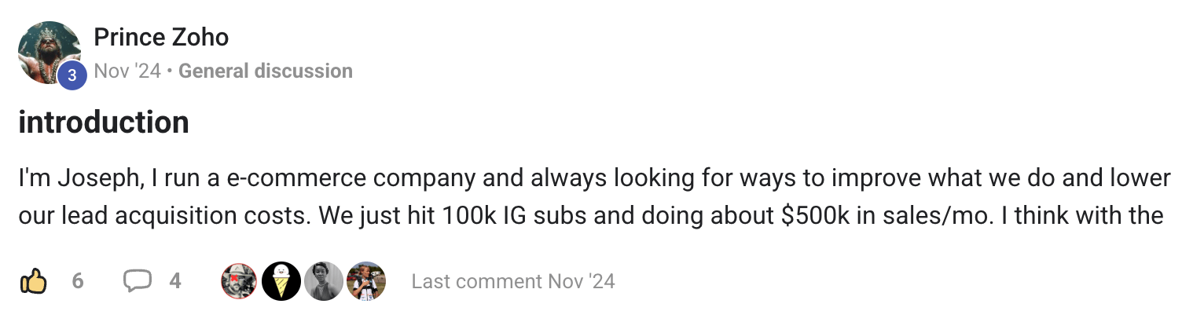The width and height of the screenshot is (1193, 333).
Task: Like the introduction post with thumbs-up
Action: coord(33,281)
